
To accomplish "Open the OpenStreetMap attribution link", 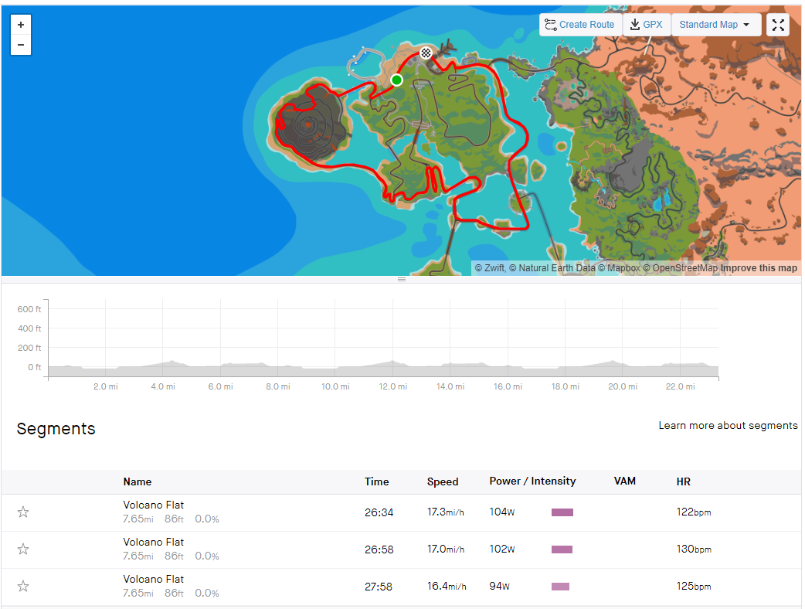I will tap(681, 268).
